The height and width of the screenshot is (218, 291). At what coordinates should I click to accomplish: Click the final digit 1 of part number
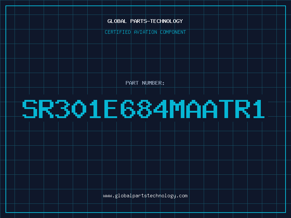point(259,109)
